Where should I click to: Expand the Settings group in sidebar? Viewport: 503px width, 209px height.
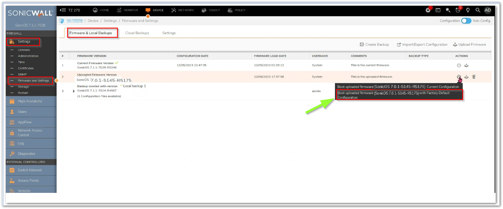[x=24, y=41]
